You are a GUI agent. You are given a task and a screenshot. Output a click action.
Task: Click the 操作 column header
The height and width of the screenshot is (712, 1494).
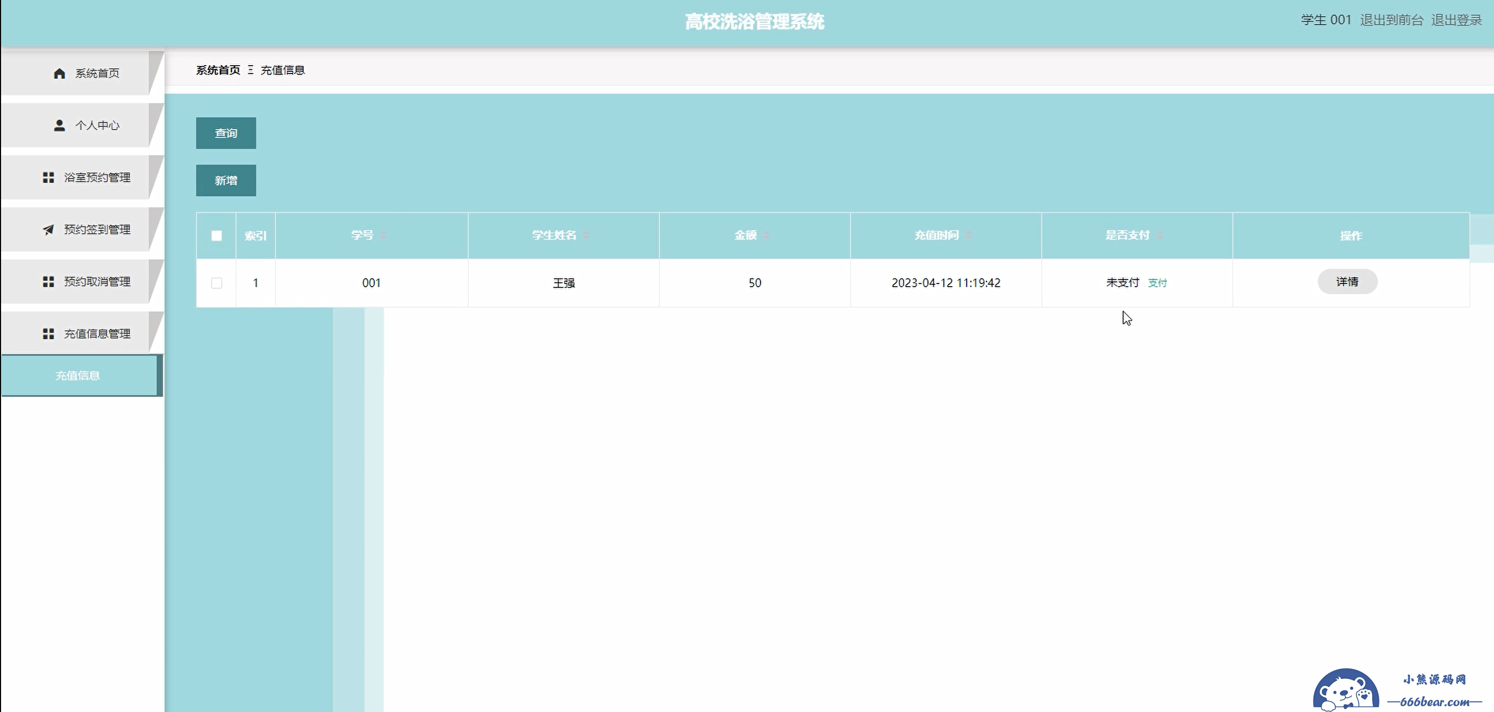[1351, 236]
